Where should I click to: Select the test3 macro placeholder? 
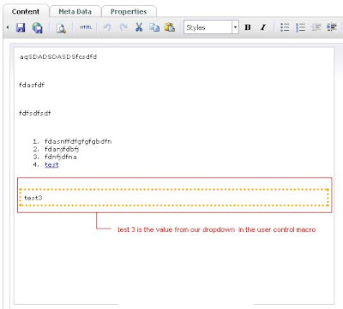tap(174, 198)
